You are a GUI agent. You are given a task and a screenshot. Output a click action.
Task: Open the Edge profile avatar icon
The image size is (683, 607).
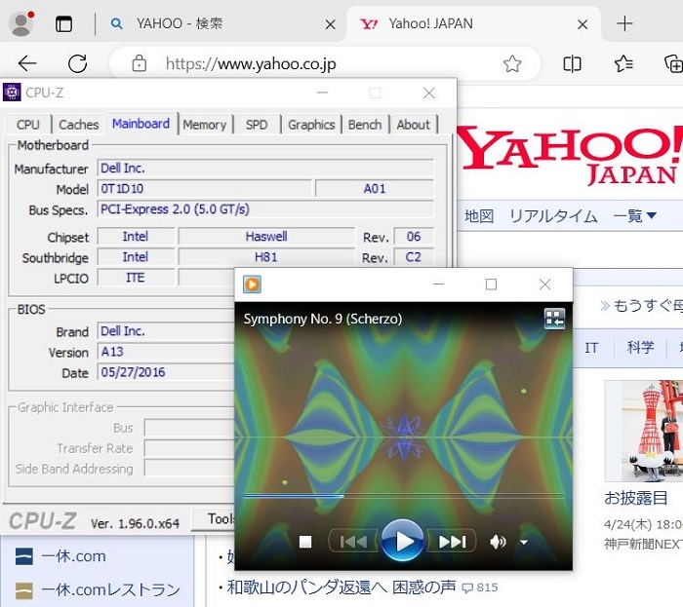click(x=20, y=24)
